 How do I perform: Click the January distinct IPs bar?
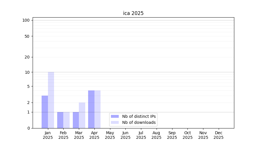point(45,112)
